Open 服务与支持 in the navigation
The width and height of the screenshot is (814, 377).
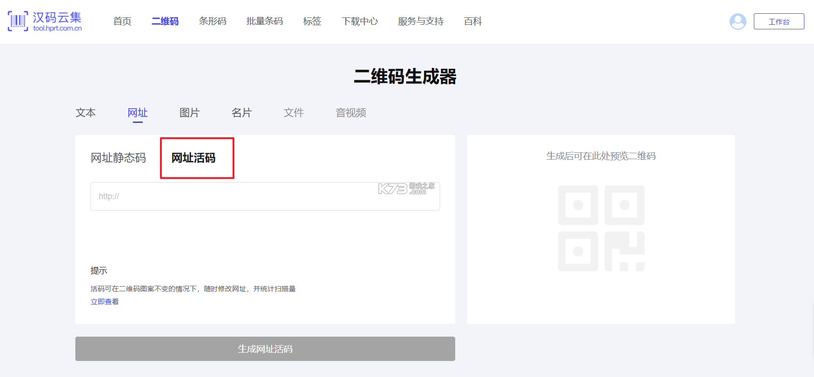pos(421,21)
